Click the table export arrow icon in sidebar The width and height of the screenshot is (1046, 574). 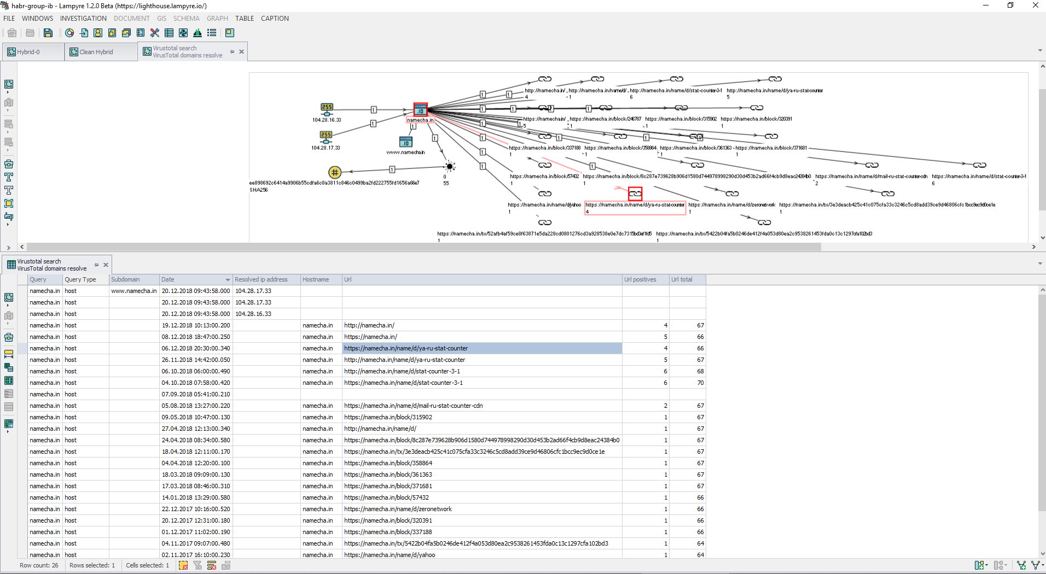coord(9,424)
